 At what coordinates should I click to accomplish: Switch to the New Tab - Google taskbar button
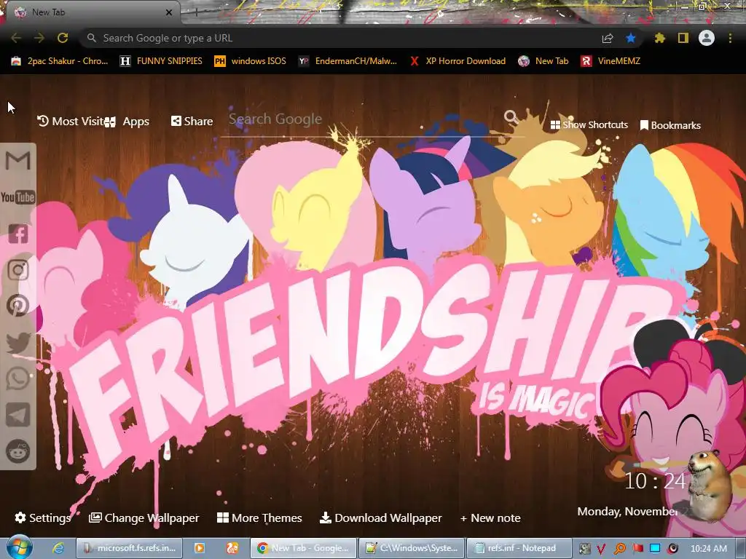point(303,548)
